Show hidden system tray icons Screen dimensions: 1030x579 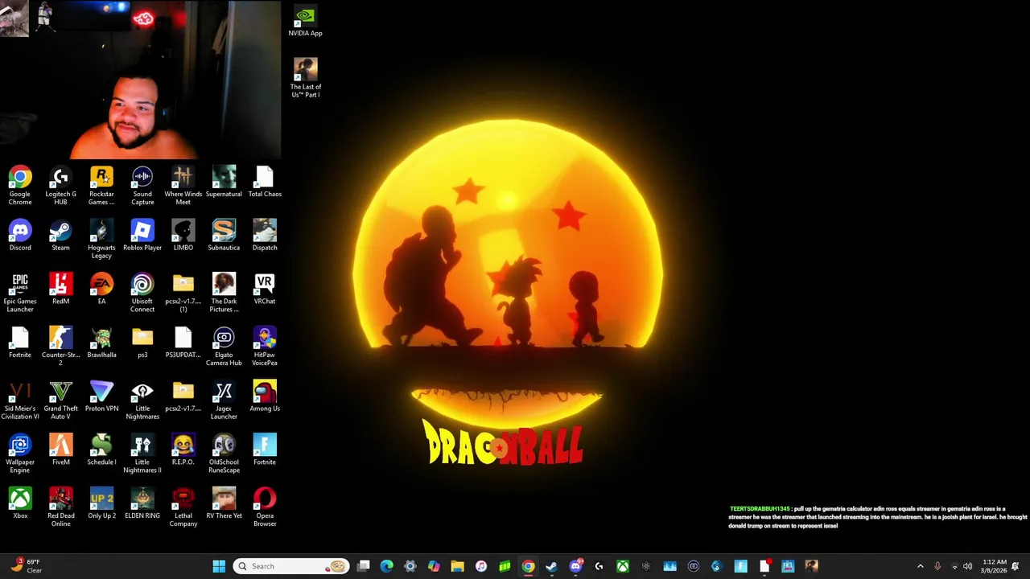[x=921, y=566]
